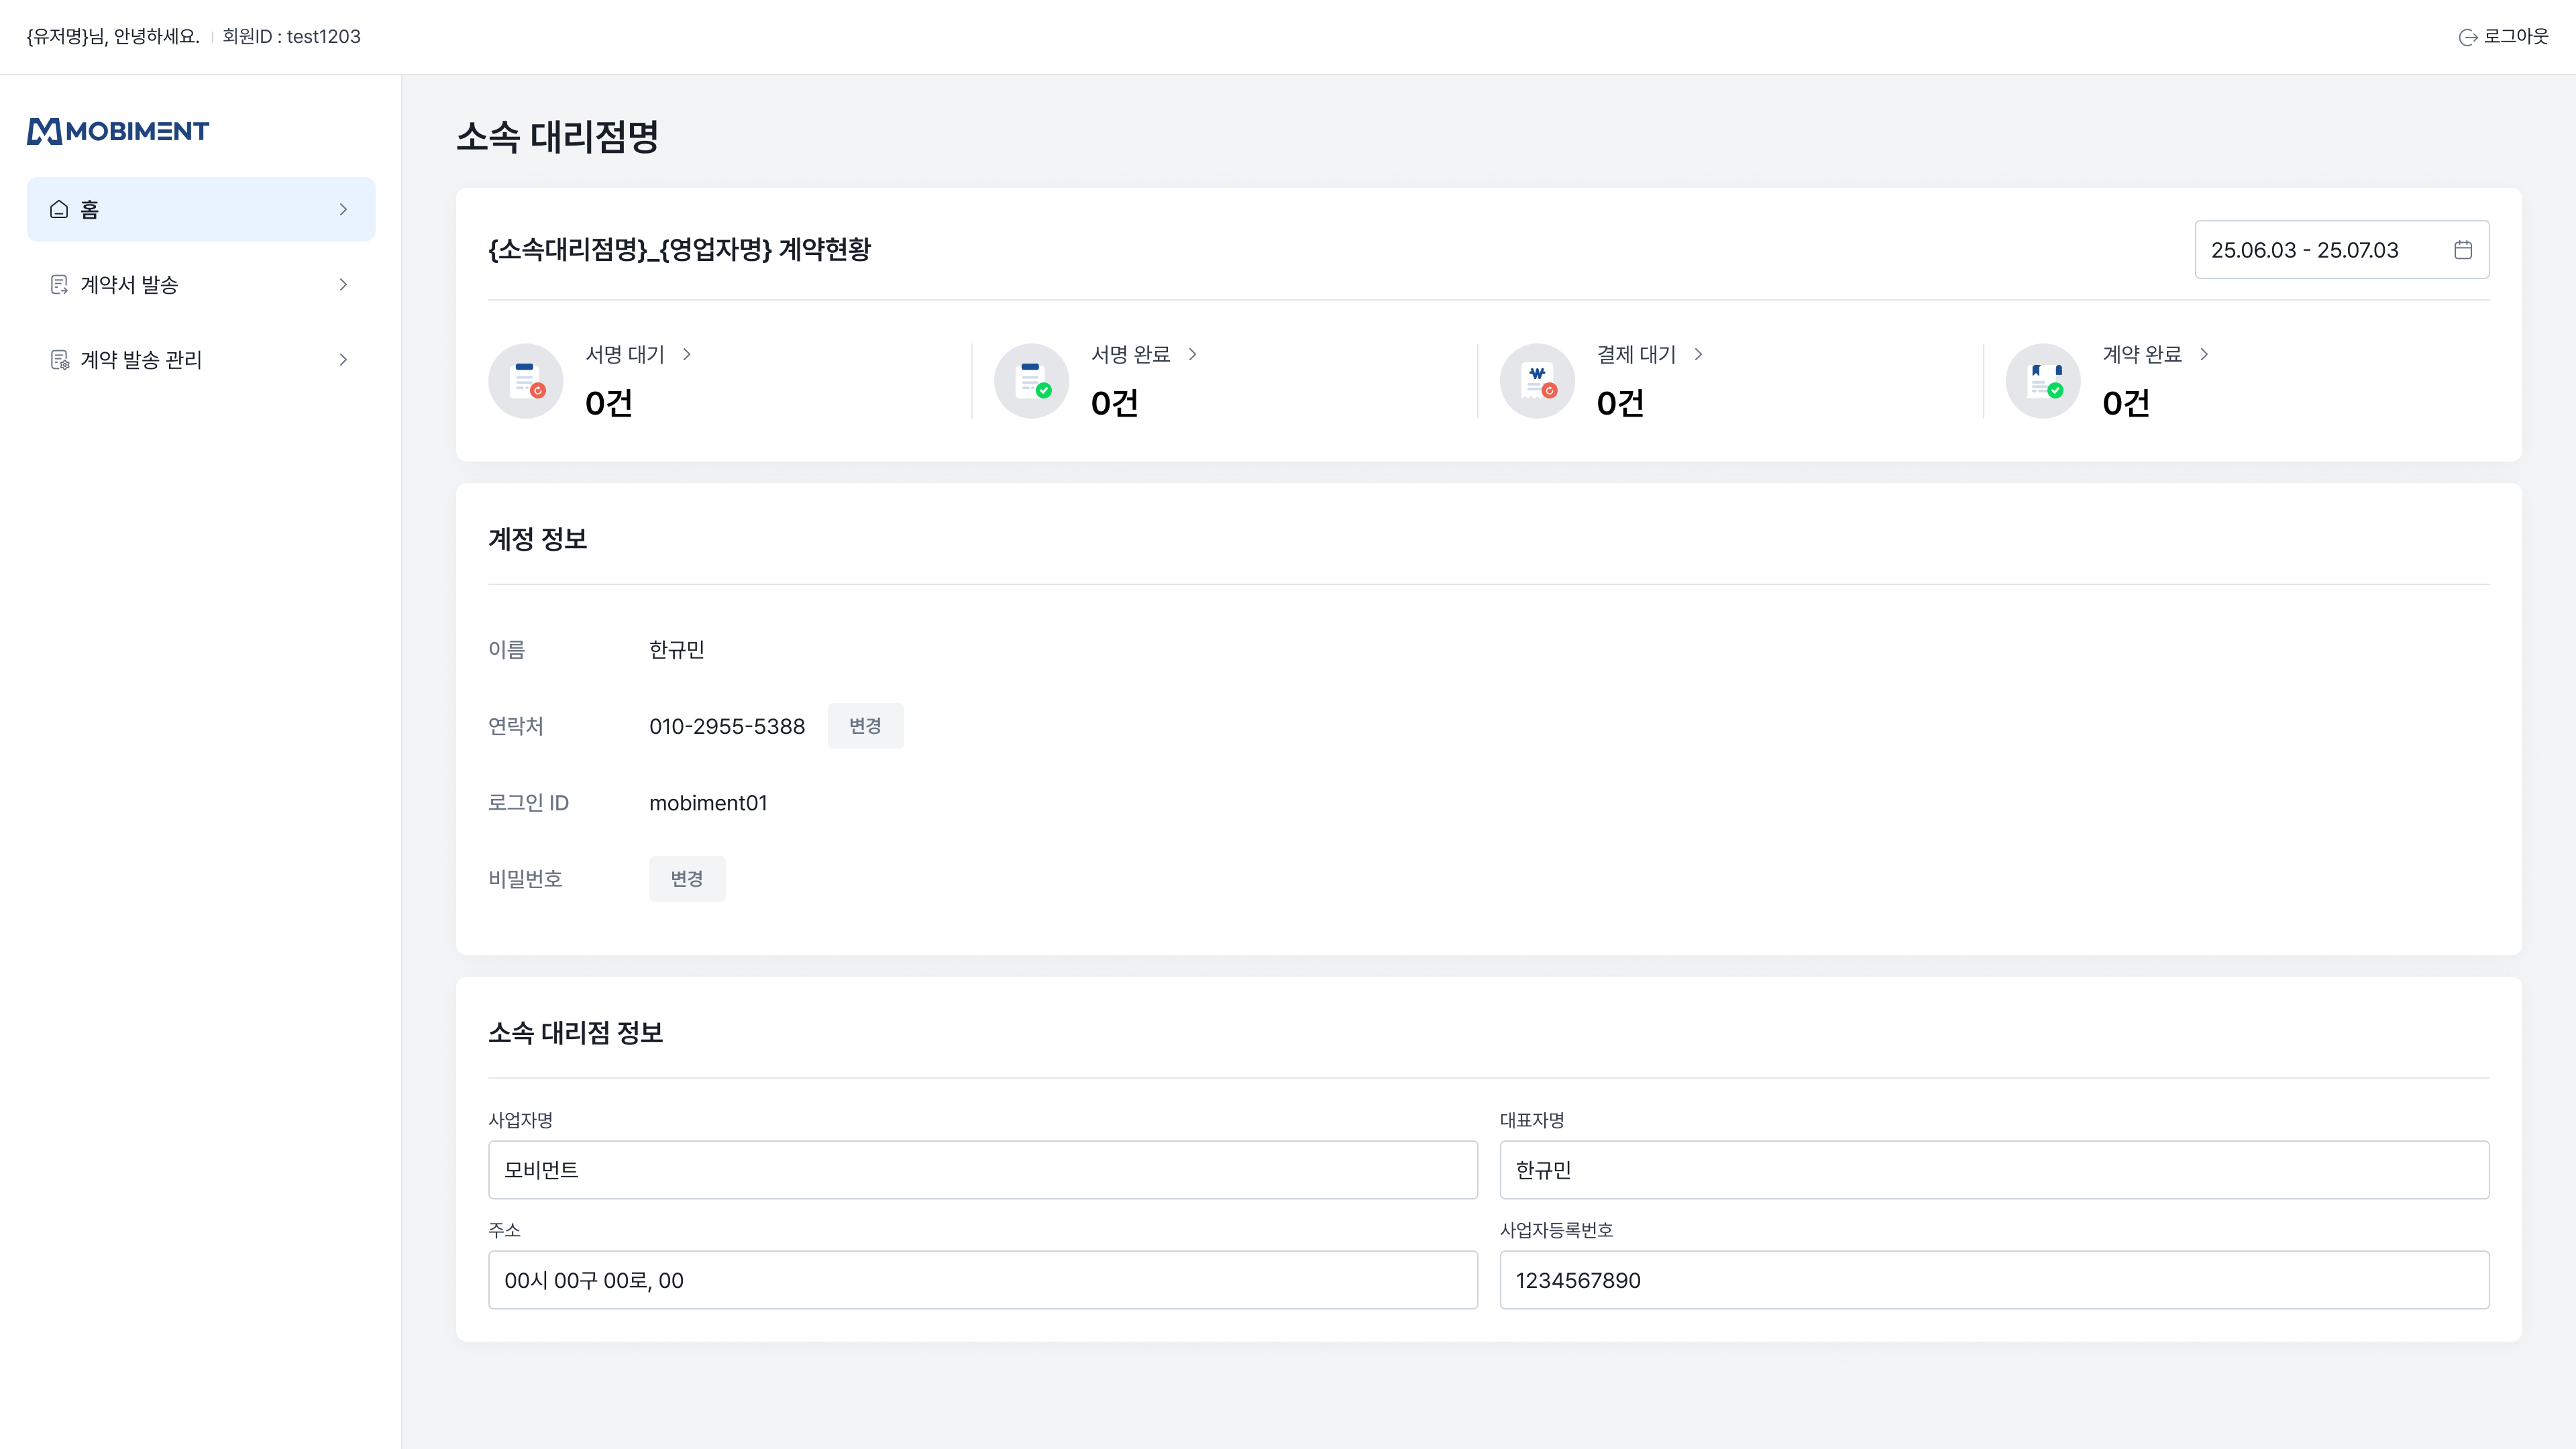Click the {소속대리점명}_{영업자명} 계약현황 heading
This screenshot has height=1449, width=2576.
click(x=680, y=249)
